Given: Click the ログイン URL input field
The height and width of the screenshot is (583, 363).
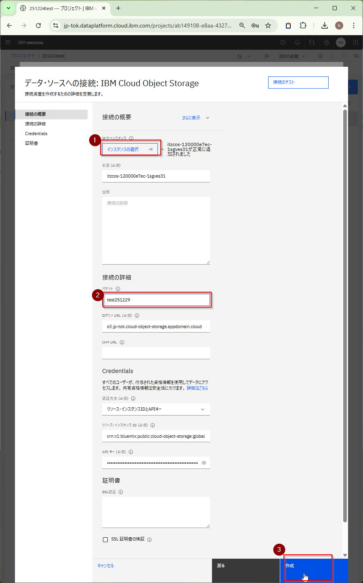Looking at the screenshot, I should (x=156, y=326).
